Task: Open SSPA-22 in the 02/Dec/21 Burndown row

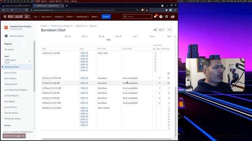Action: (x=84, y=98)
